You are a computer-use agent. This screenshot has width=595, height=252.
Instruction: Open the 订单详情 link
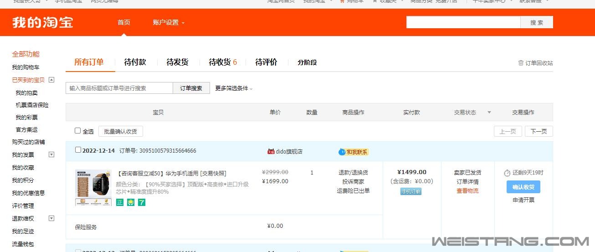coord(467,182)
